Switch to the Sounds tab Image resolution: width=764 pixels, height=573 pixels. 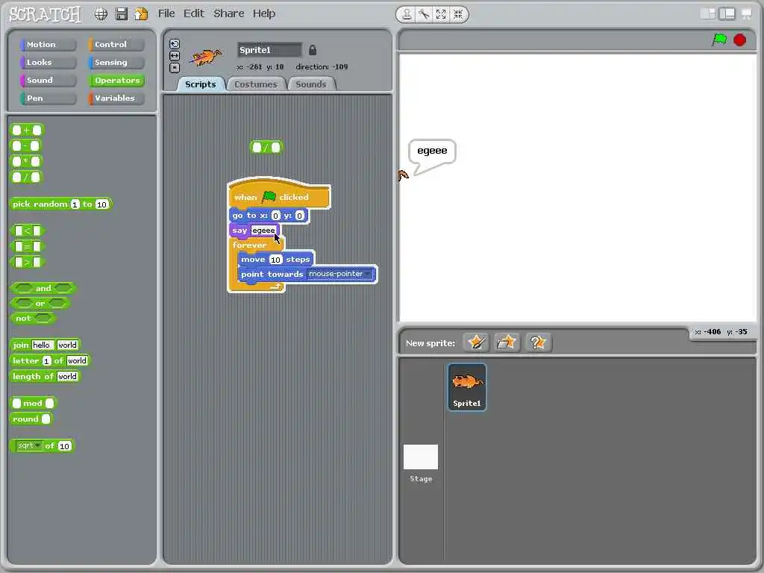[311, 84]
